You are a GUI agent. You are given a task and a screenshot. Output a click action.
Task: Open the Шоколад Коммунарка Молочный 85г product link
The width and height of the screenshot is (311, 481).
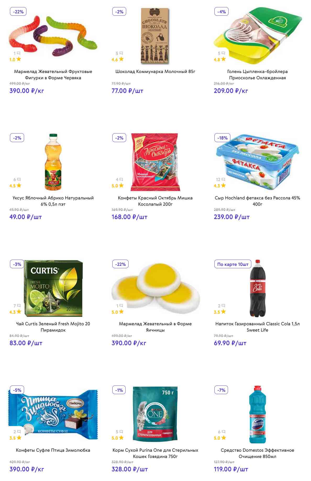pos(155,71)
